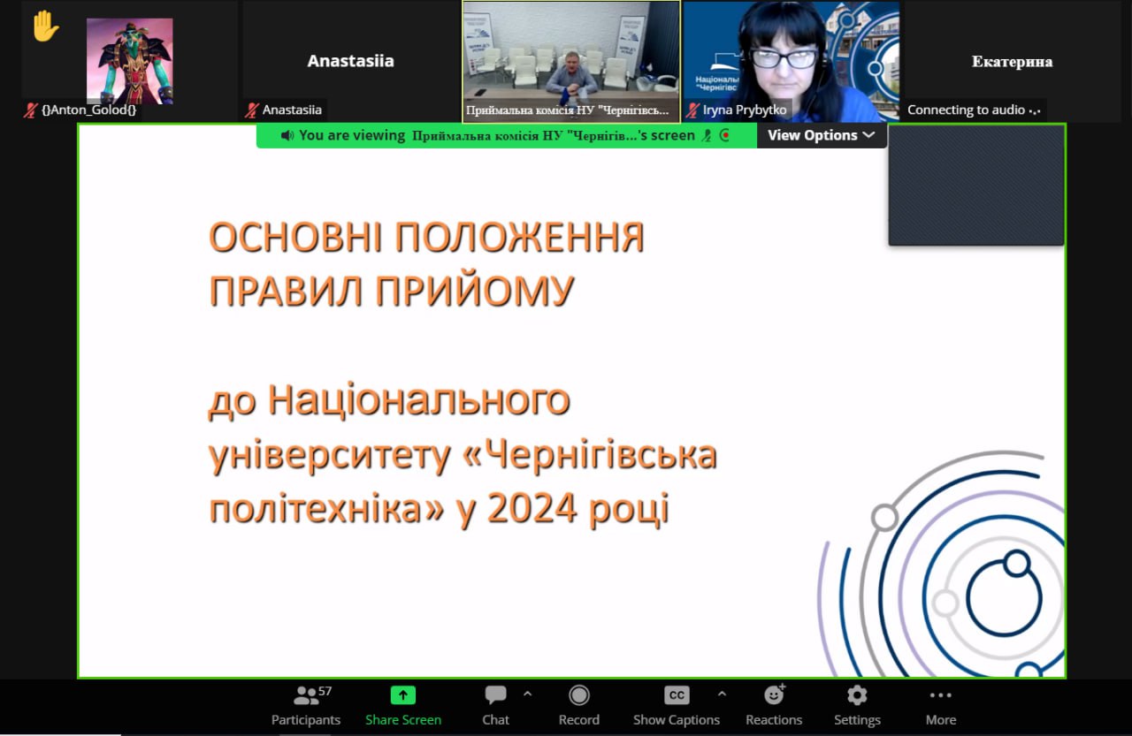
Task: Select the Екатерина participant tile
Action: coord(1012,61)
